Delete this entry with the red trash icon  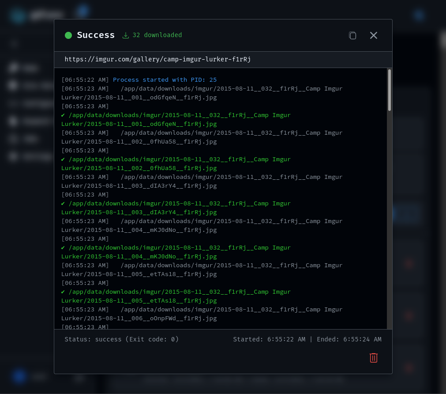pos(373,358)
